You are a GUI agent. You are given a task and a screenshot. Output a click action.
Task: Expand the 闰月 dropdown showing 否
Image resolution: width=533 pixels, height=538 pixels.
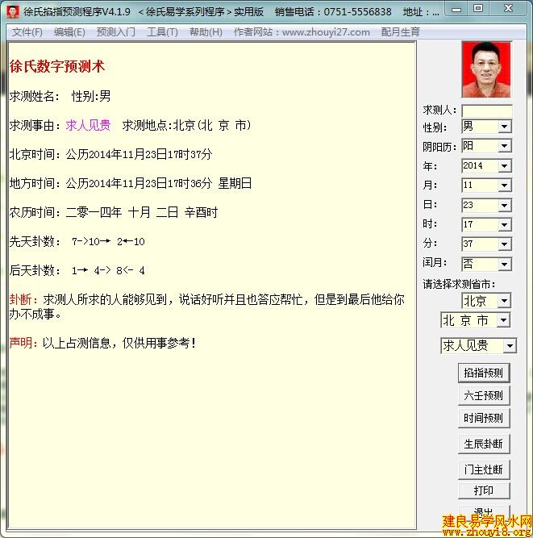504,265
